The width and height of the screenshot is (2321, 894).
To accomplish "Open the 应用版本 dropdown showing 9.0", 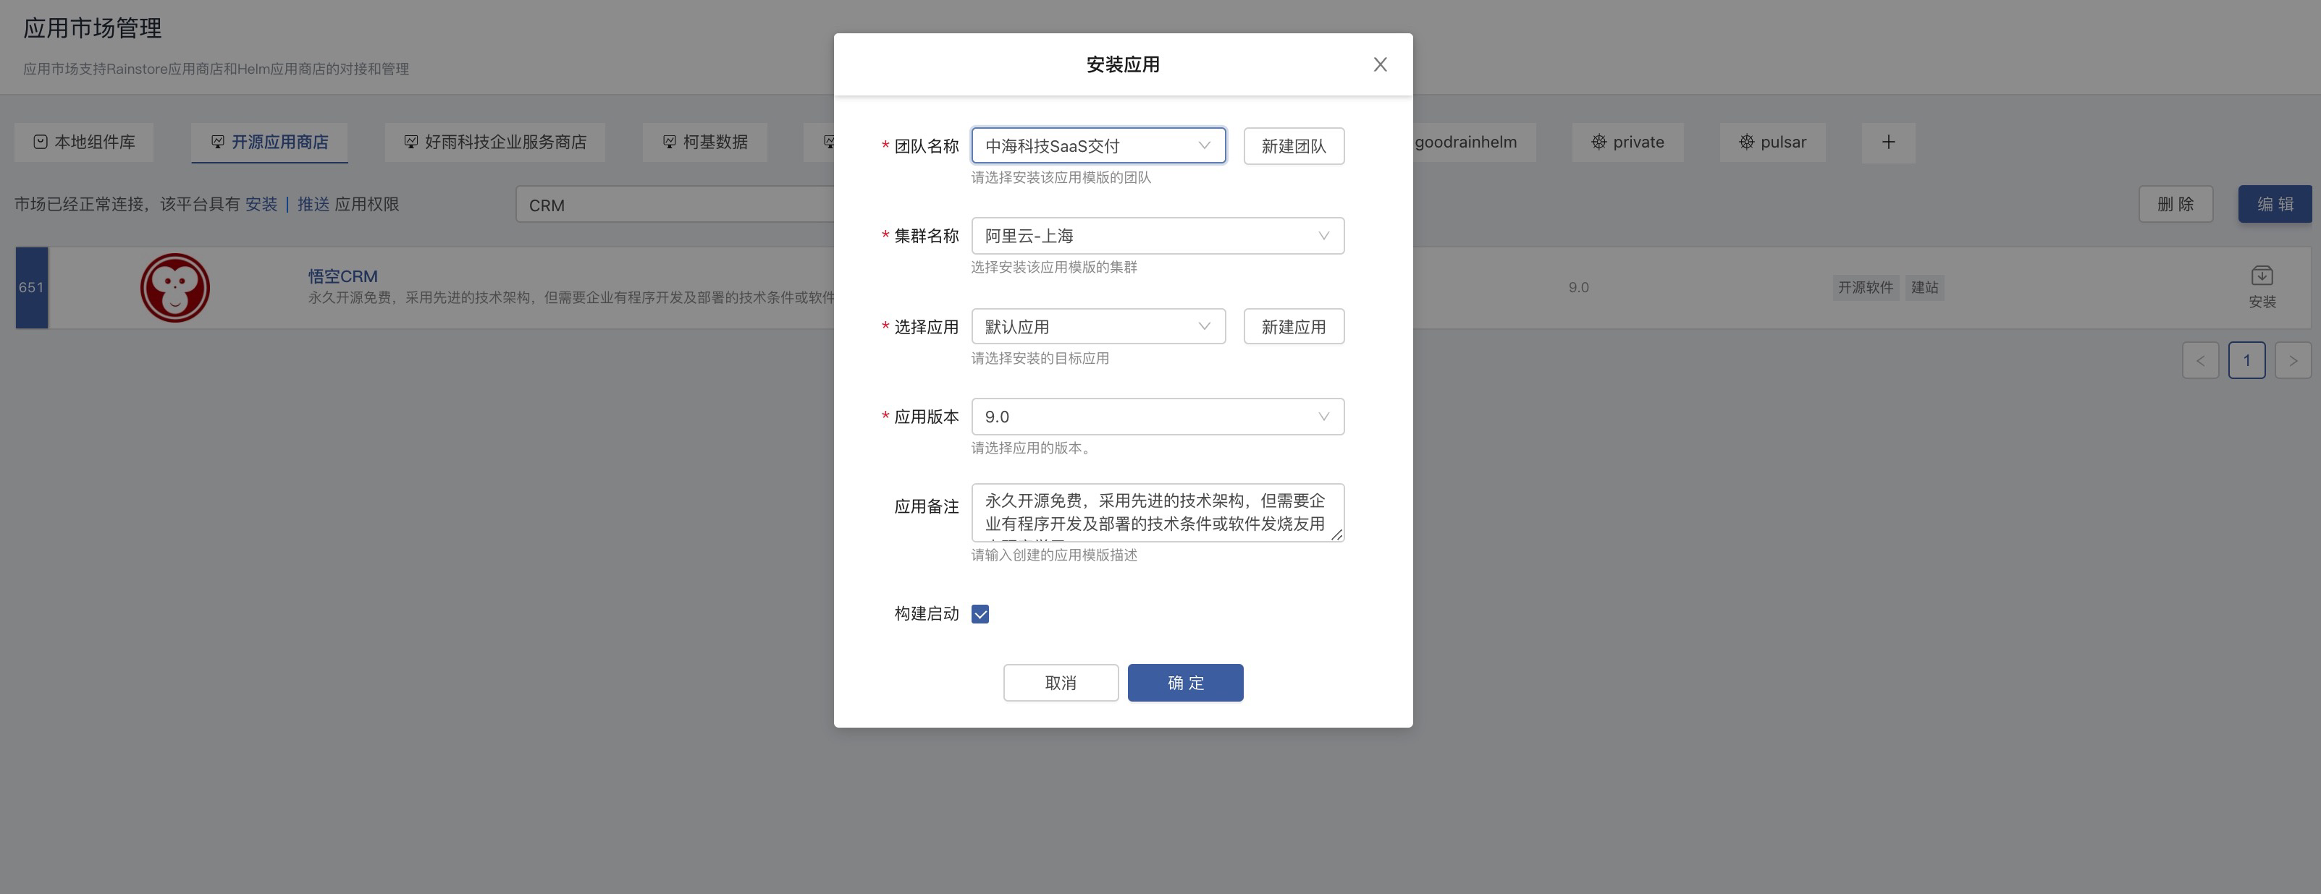I will tap(1157, 417).
